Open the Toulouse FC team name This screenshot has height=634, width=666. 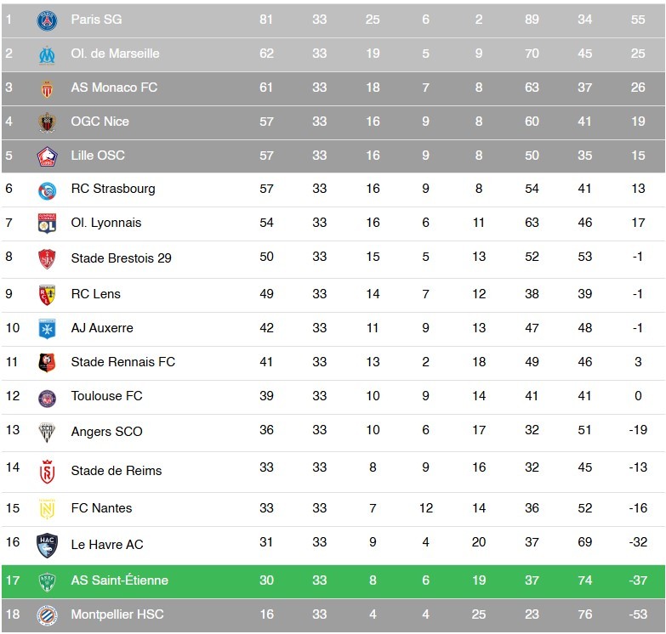coord(106,395)
